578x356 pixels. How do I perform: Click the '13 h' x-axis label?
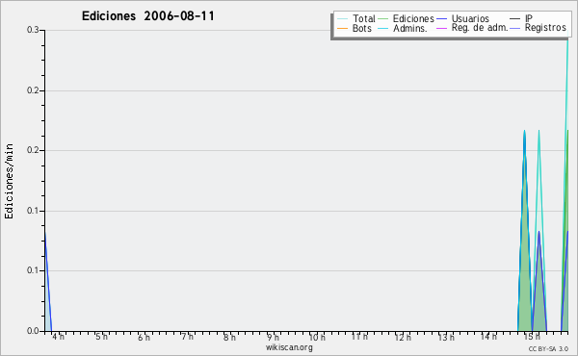[446, 337]
